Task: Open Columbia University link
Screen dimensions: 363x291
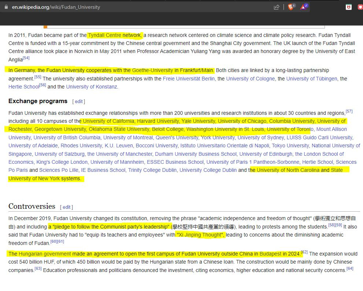Action: [x=292, y=121]
